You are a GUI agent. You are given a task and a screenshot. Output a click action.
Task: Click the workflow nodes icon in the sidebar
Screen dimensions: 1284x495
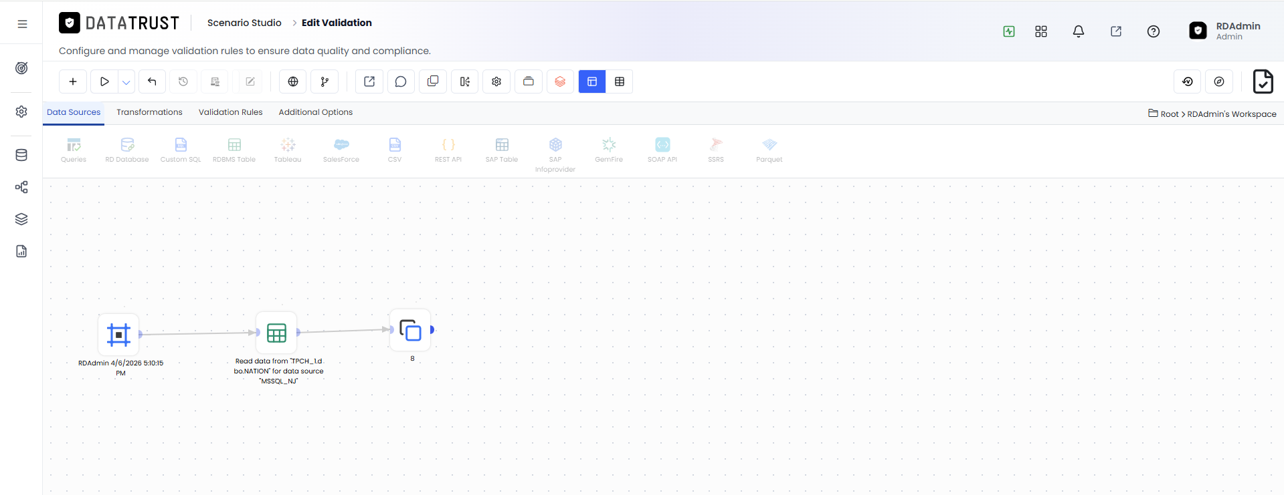21,187
